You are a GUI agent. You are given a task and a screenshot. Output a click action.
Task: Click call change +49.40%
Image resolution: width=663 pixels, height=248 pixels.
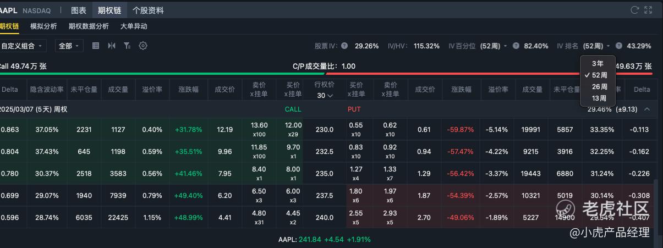[x=189, y=196]
